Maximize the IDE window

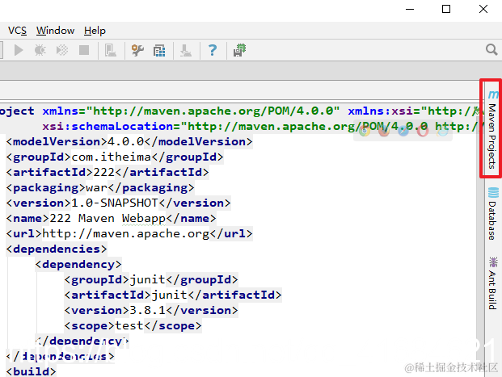(x=446, y=9)
